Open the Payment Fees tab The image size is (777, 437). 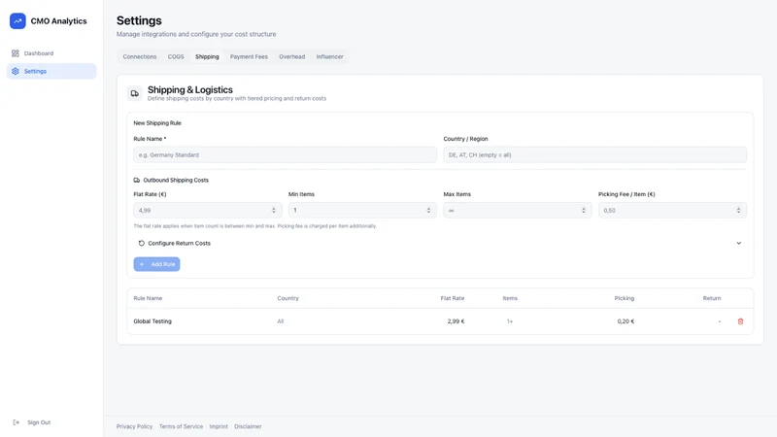click(x=249, y=56)
